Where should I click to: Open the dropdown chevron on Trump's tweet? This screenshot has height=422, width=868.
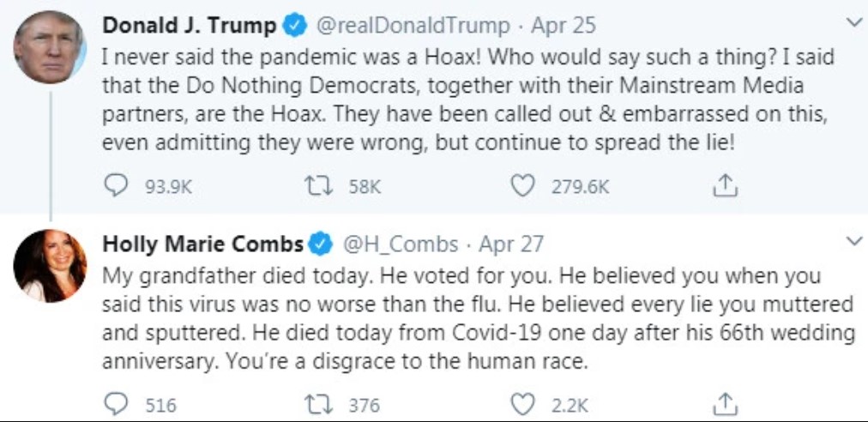tap(852, 22)
